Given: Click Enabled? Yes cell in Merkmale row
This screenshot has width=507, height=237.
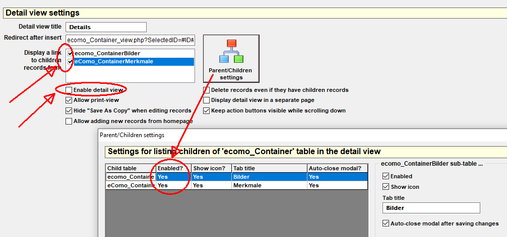Looking at the screenshot, I should (173, 185).
